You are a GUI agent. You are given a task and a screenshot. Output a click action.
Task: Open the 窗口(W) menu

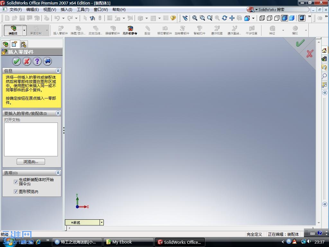(101, 10)
